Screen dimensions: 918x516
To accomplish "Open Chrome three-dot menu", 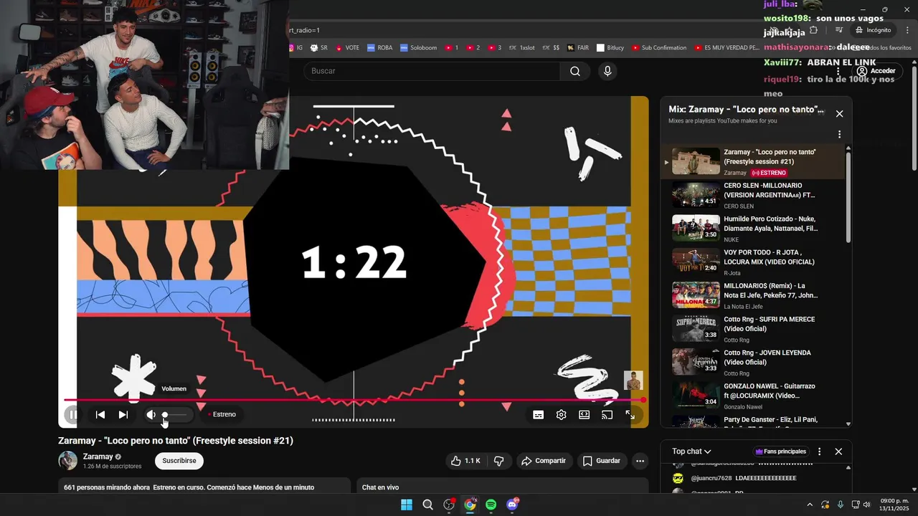I will (x=907, y=30).
